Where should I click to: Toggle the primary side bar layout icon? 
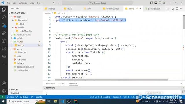tap(151, 3)
